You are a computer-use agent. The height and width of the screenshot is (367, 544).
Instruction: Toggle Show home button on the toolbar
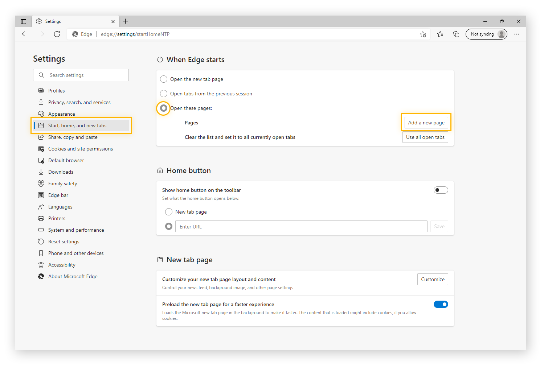point(441,190)
